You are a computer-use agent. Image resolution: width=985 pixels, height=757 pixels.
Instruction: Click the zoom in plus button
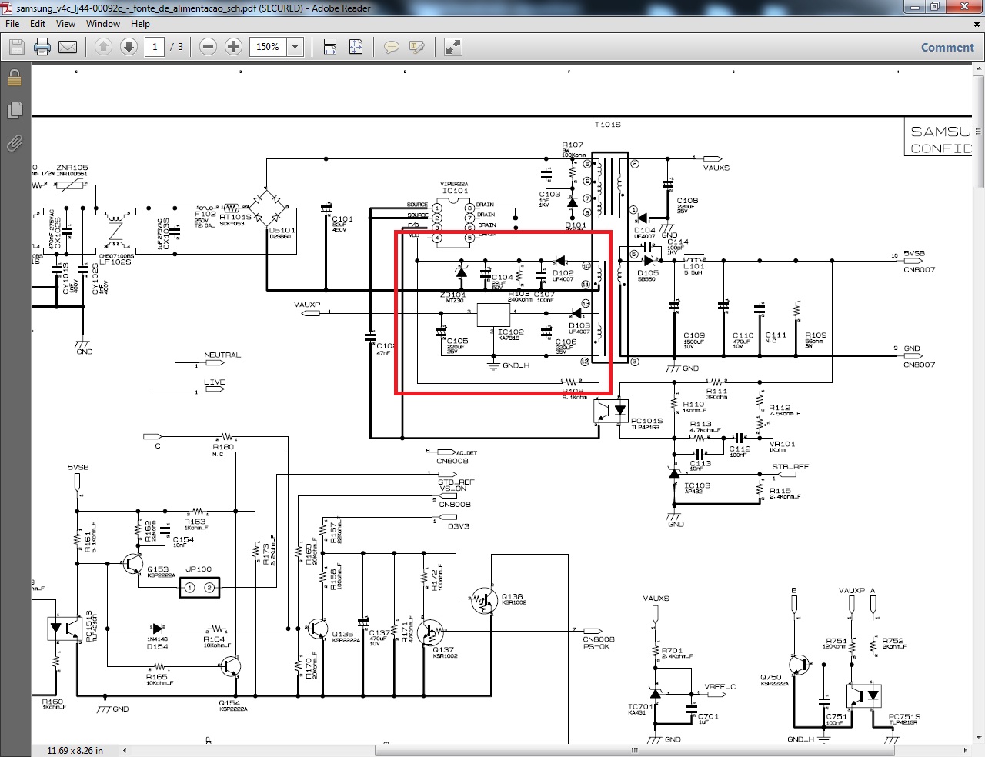click(x=234, y=47)
